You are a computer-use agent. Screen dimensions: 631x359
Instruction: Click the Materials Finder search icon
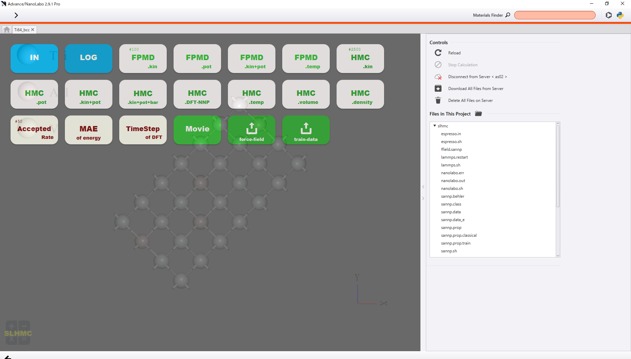508,15
